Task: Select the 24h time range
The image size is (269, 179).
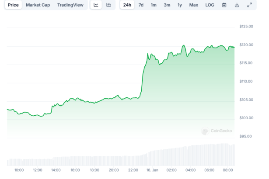Action: click(127, 5)
